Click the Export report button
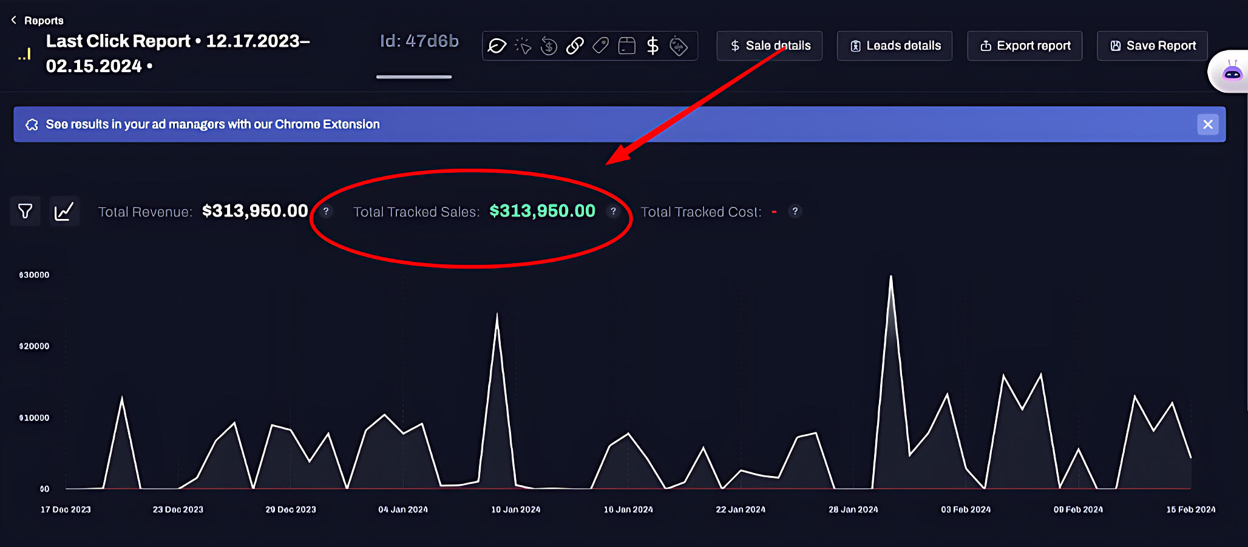The width and height of the screenshot is (1248, 547). coord(1025,46)
